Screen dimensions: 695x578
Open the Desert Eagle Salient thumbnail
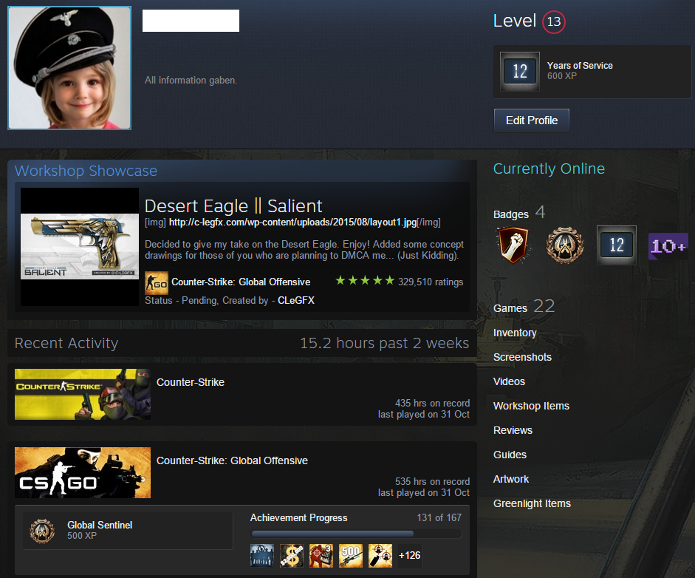[80, 247]
